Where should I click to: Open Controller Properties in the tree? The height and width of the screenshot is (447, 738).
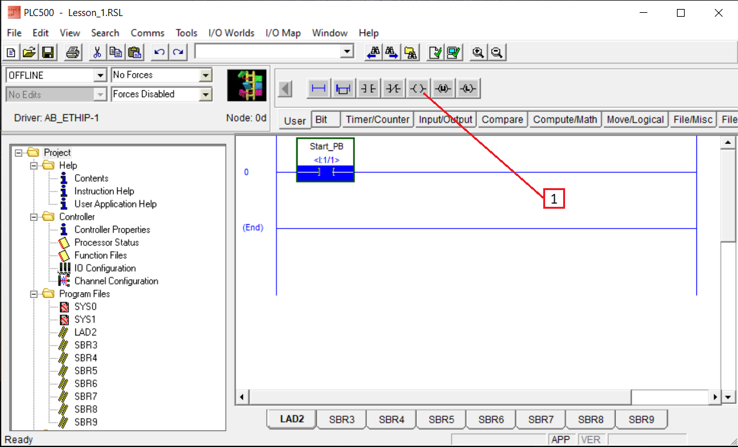[x=112, y=230]
